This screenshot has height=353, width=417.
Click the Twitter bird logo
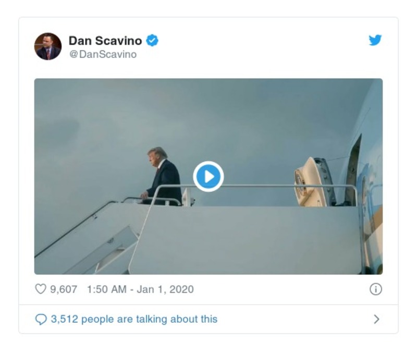coord(374,41)
